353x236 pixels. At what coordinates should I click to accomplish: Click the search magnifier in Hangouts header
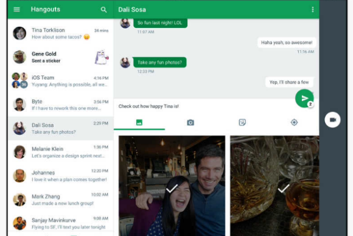pyautogui.click(x=103, y=10)
